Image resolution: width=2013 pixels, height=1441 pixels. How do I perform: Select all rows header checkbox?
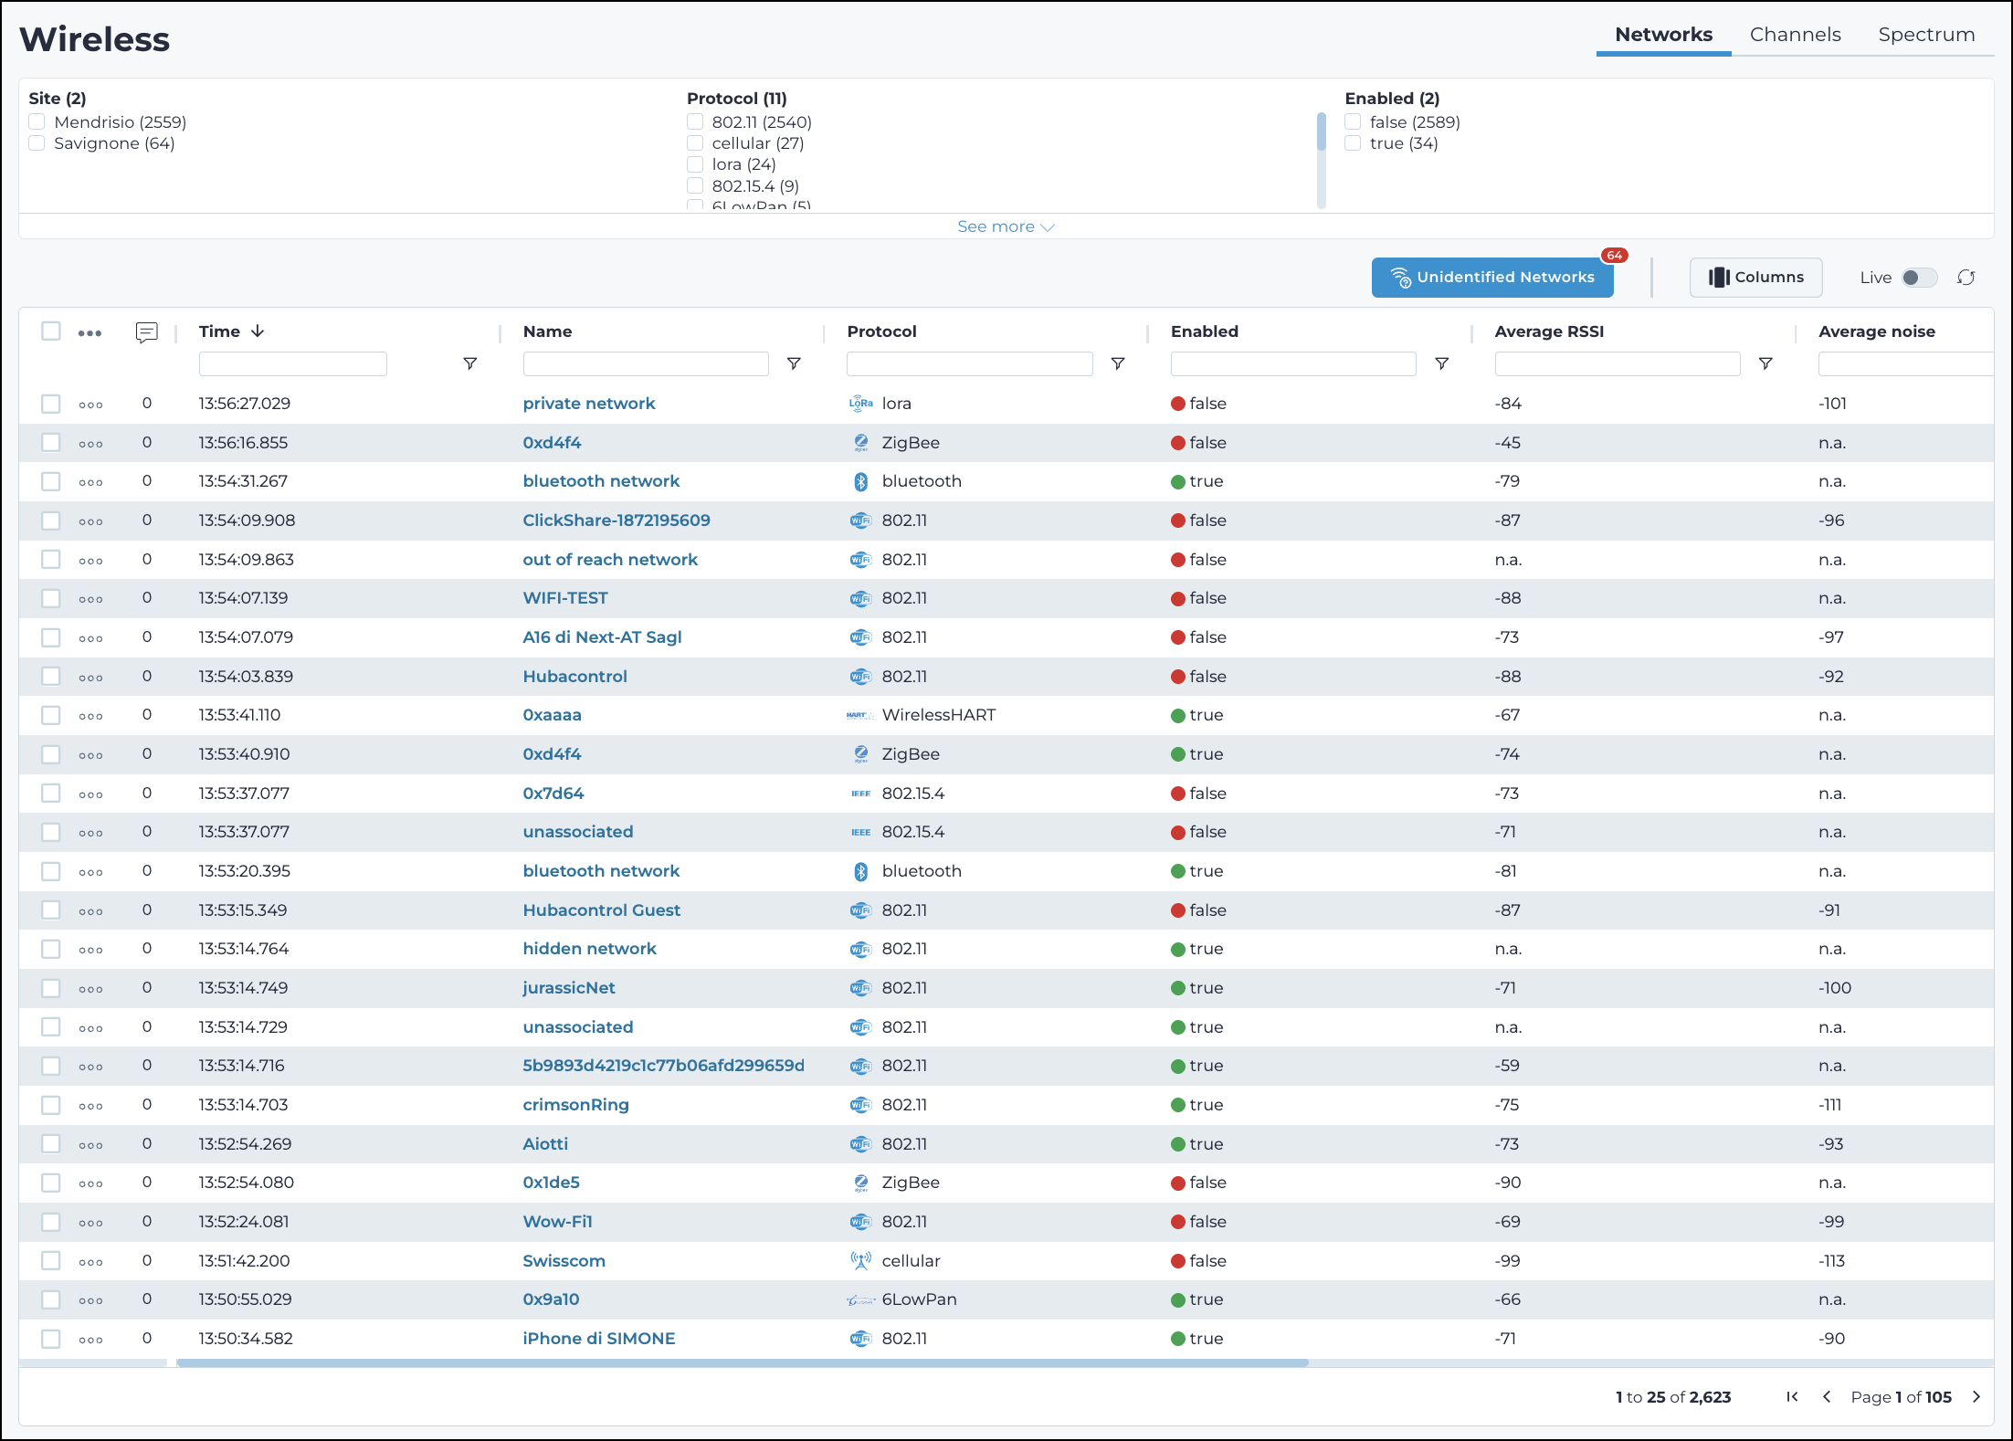tap(51, 331)
